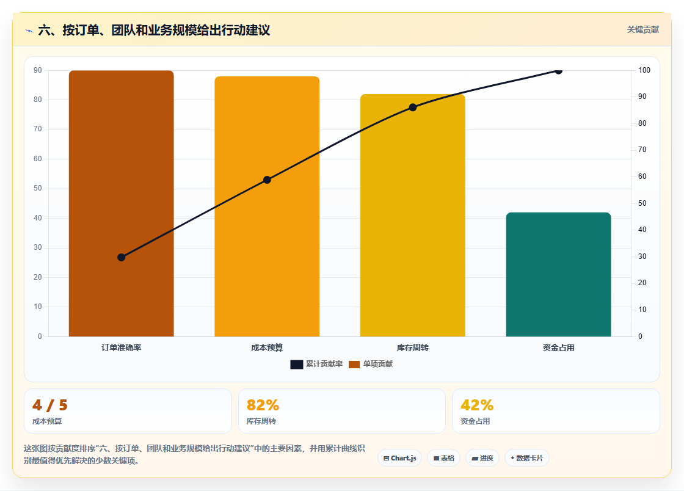Click the 关键贡献 label in the header
This screenshot has height=491, width=684.
[643, 30]
